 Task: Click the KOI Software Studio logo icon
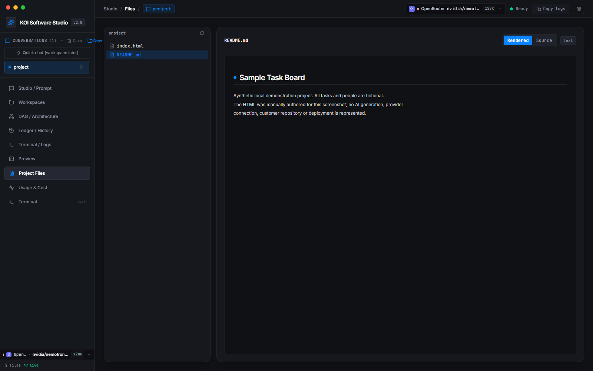11,22
